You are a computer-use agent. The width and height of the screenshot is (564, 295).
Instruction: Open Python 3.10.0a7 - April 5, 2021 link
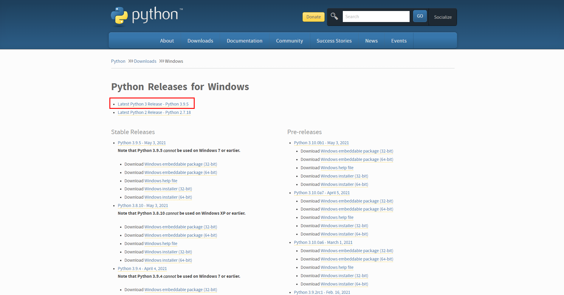(322, 193)
